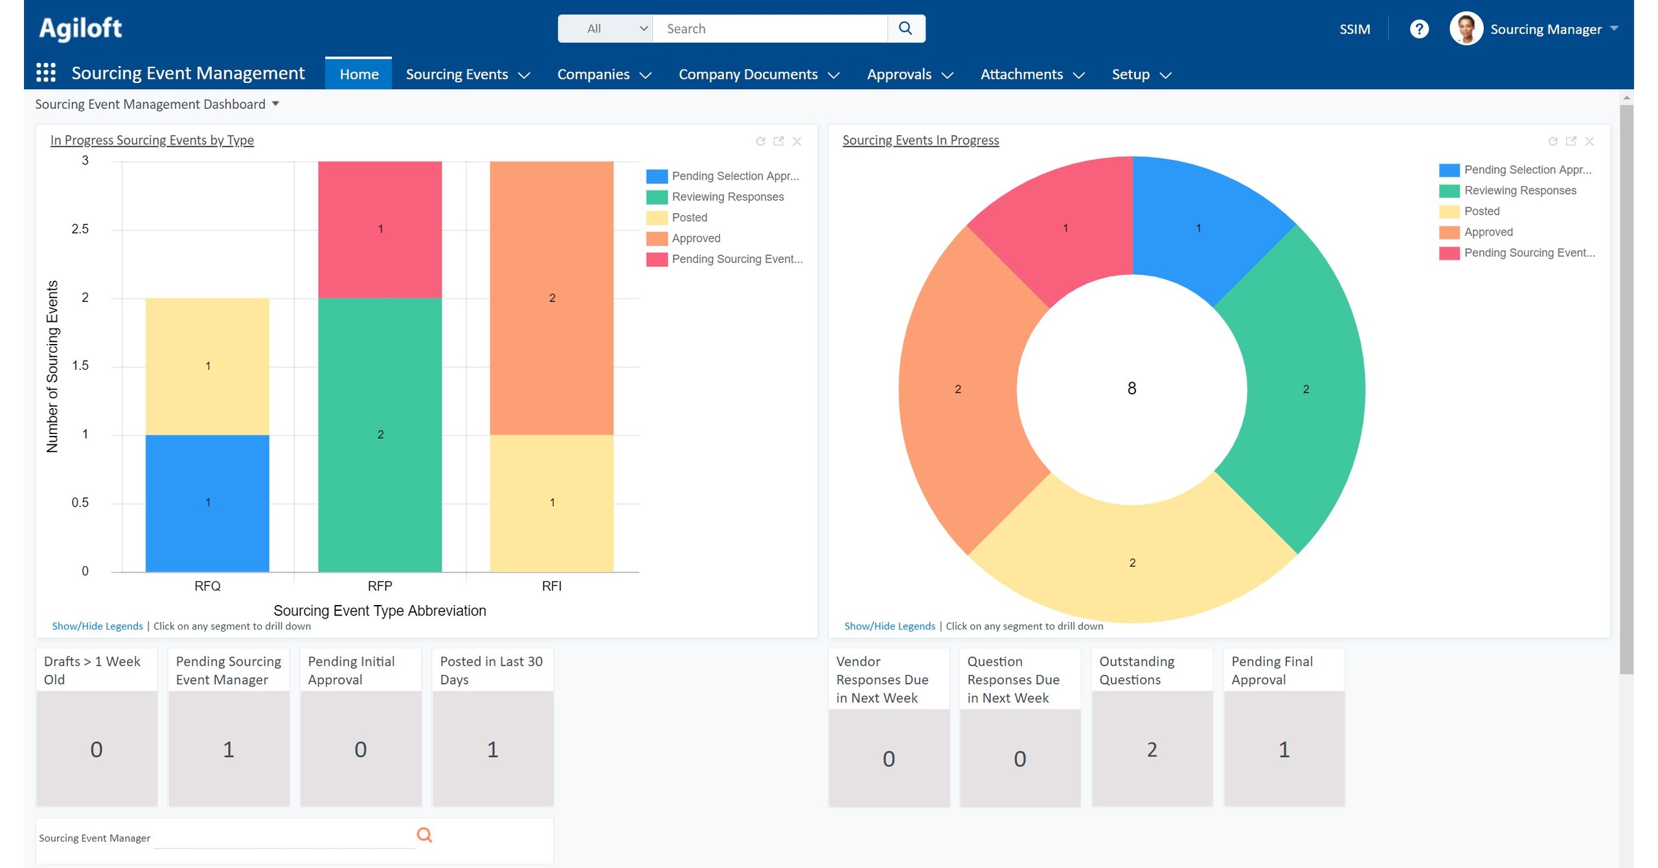This screenshot has height=868, width=1658.
Task: Toggle Reviewing Responses legend in bar chart
Action: [x=714, y=197]
